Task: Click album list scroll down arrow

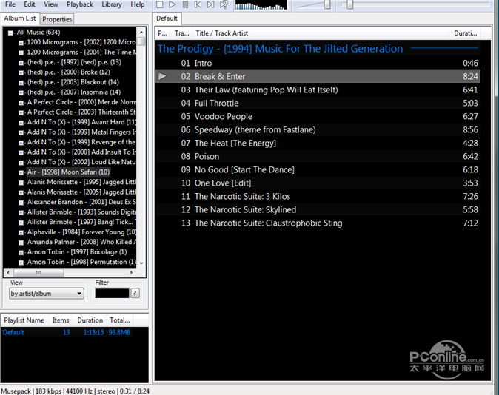Action: [x=141, y=263]
